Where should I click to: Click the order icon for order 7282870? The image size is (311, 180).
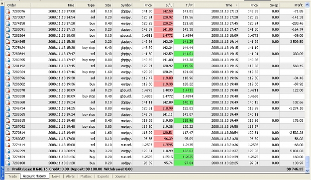pos(8,90)
